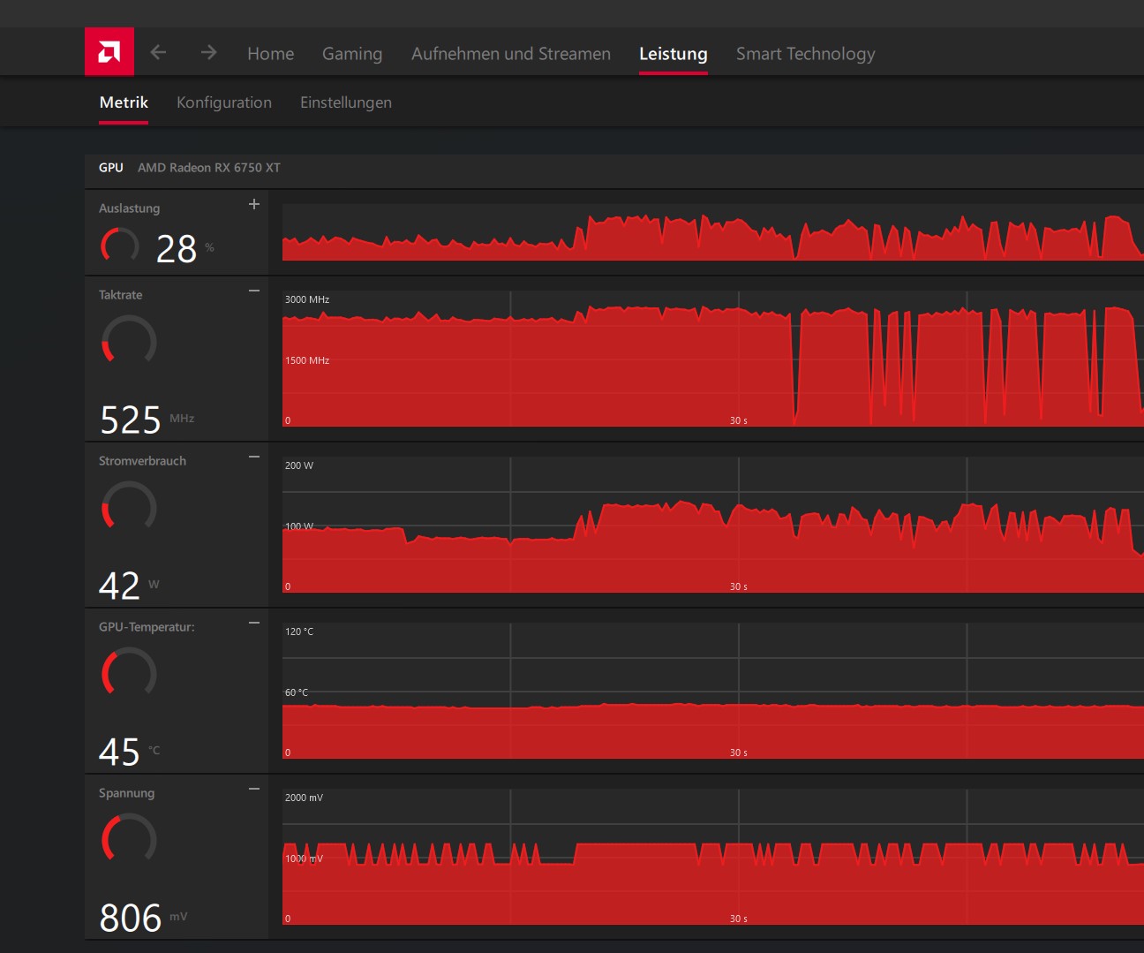Select the Leistung tab
The width and height of the screenshot is (1144, 953).
tap(674, 54)
